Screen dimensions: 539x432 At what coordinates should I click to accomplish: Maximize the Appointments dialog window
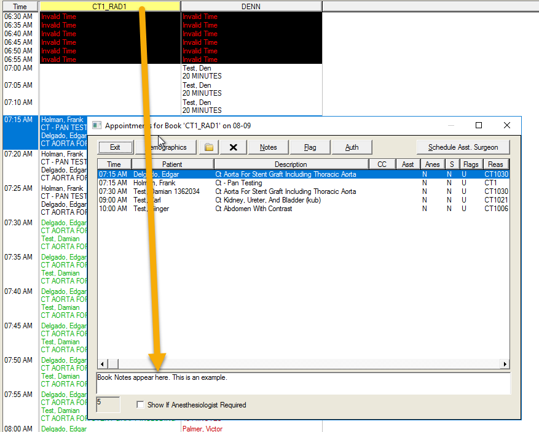tap(479, 125)
